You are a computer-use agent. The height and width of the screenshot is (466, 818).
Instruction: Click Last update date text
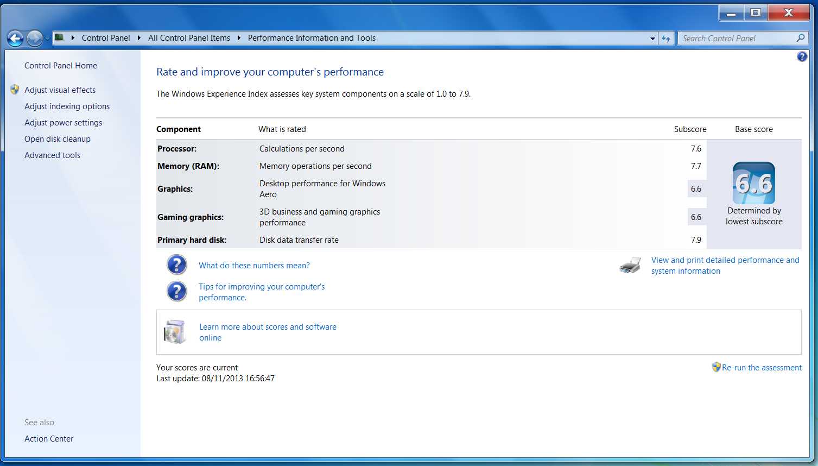215,379
